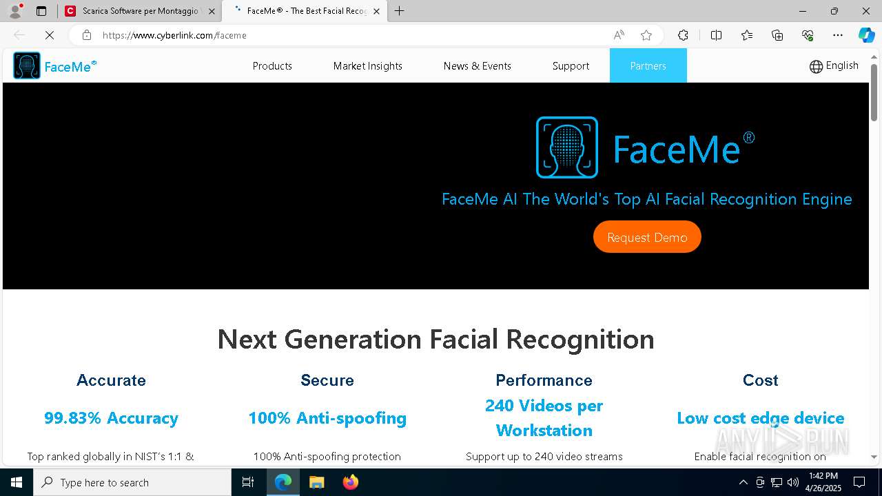Open the Edge profile icon
This screenshot has width=882, height=496.
15,11
